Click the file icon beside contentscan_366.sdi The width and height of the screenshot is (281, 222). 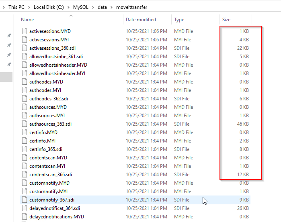pos(25,174)
